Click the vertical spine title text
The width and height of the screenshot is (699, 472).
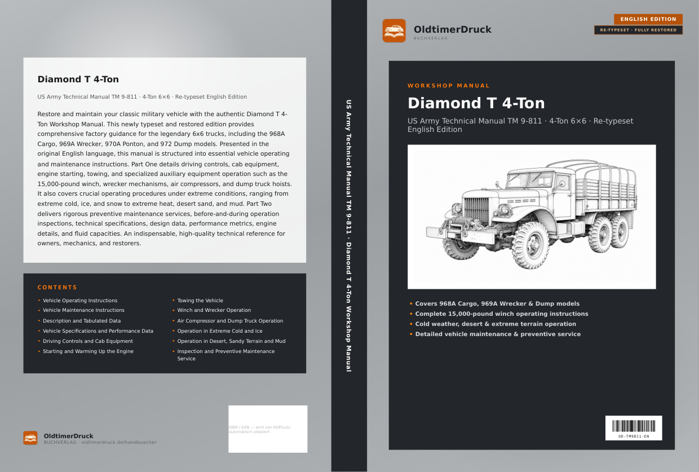coord(349,236)
